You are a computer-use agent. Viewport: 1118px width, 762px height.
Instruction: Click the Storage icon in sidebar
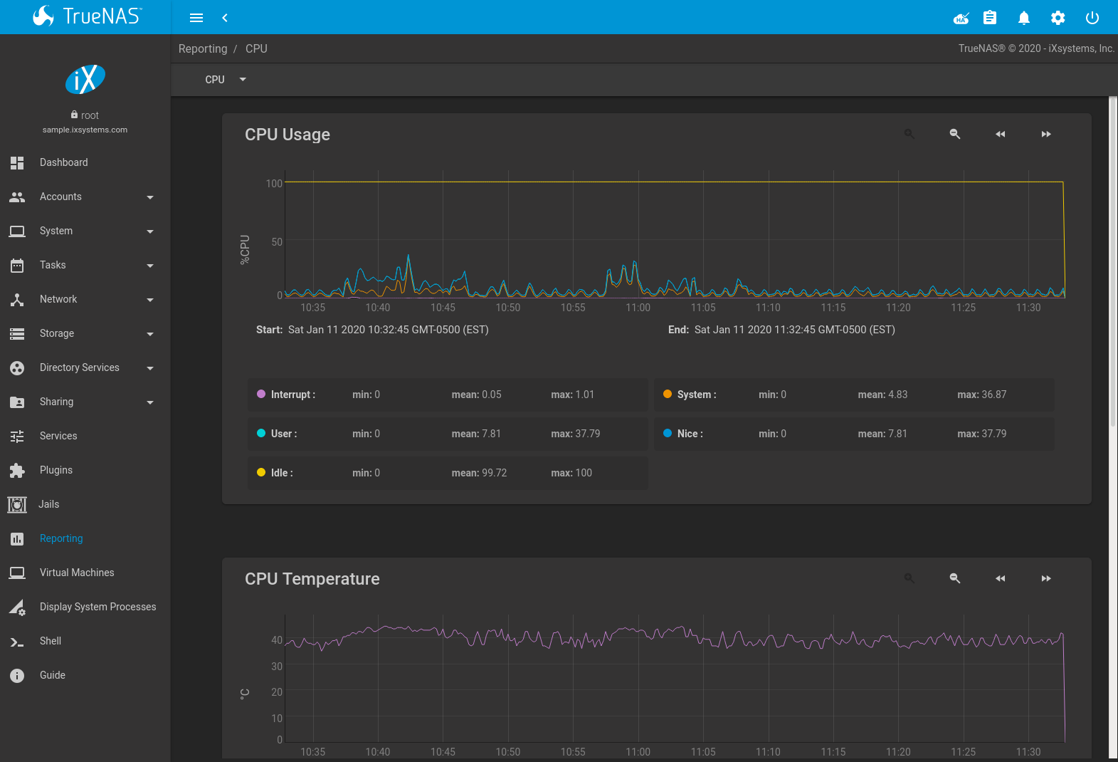click(x=17, y=333)
